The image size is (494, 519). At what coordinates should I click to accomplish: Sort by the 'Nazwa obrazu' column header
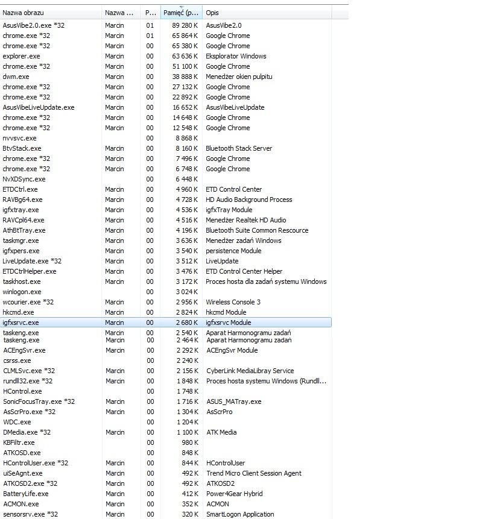(51, 13)
